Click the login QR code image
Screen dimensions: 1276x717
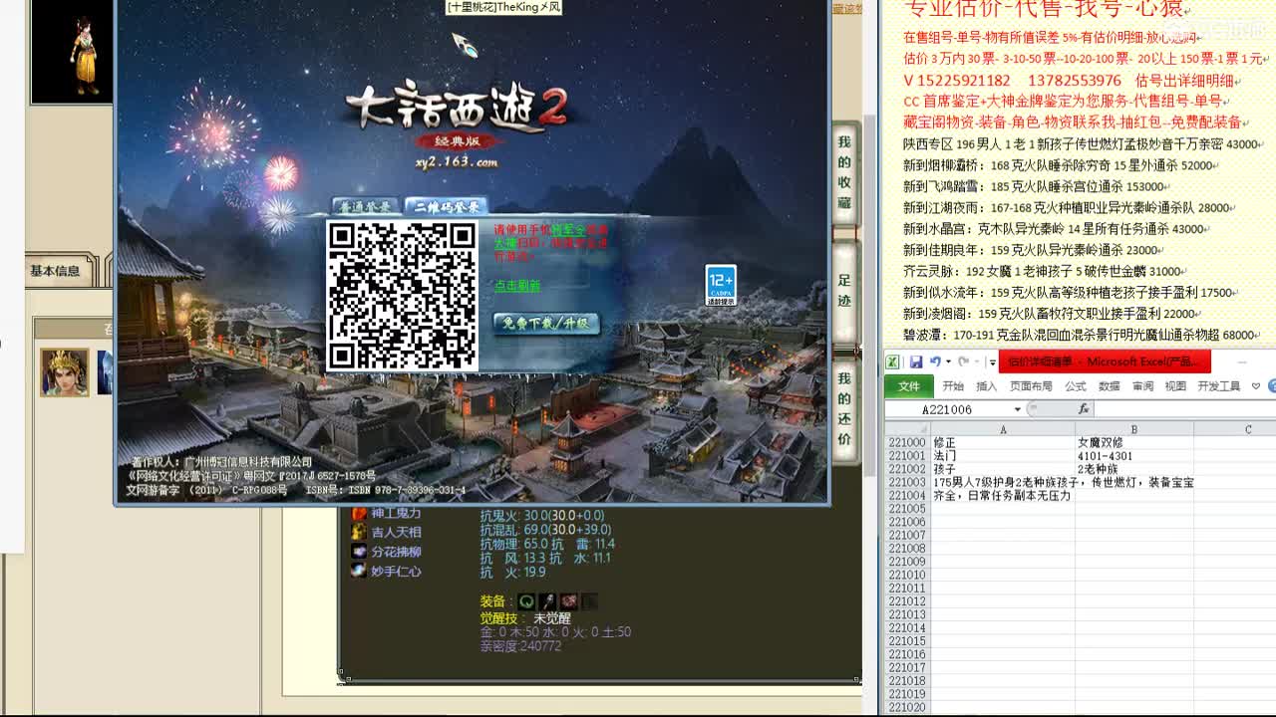coord(402,296)
